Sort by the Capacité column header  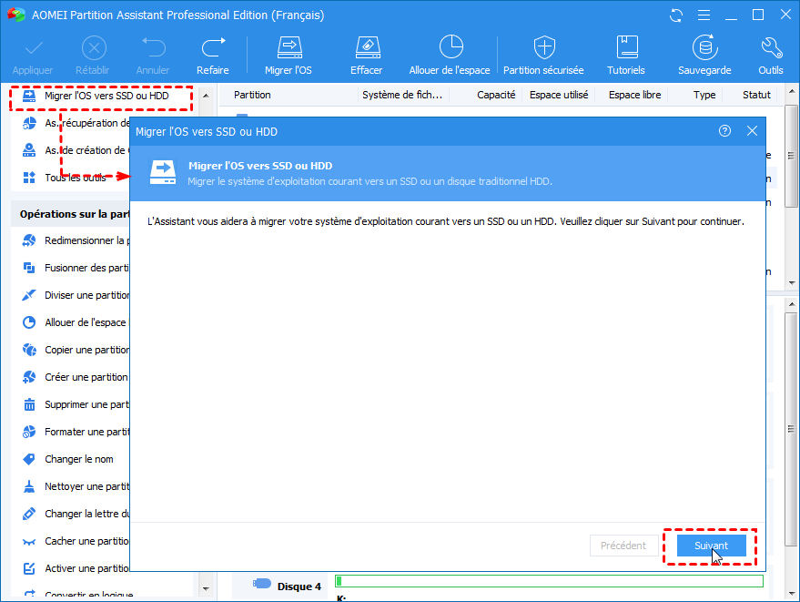tap(496, 95)
